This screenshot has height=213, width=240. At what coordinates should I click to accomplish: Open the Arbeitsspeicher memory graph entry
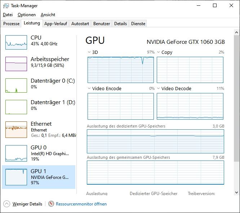16,64
